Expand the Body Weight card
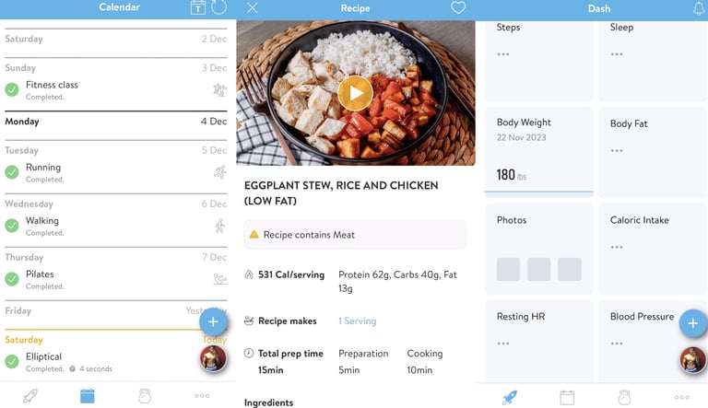Image resolution: width=708 pixels, height=408 pixels. coord(539,153)
